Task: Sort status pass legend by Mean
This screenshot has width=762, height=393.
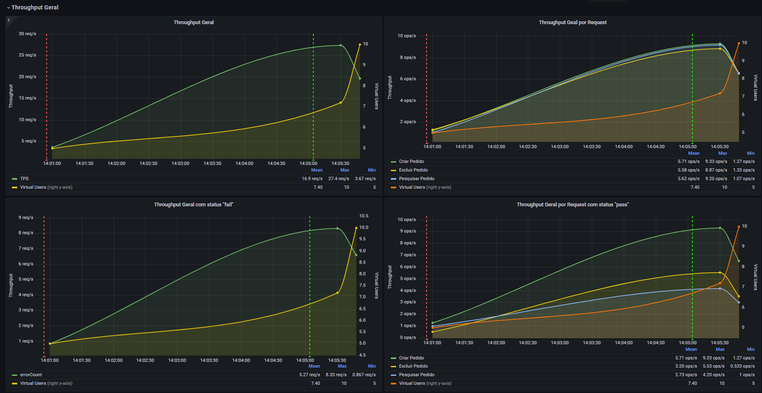Action: pos(691,349)
